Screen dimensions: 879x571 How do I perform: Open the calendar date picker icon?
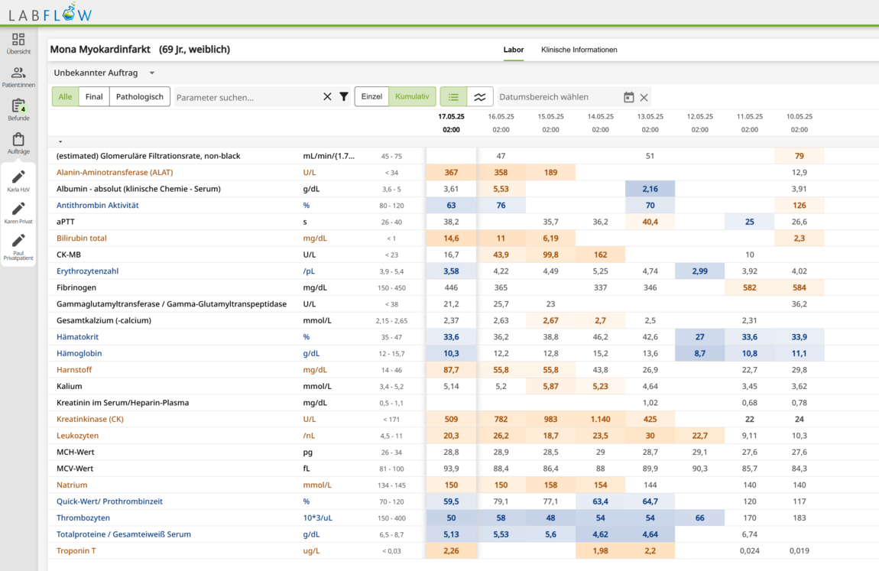click(628, 97)
